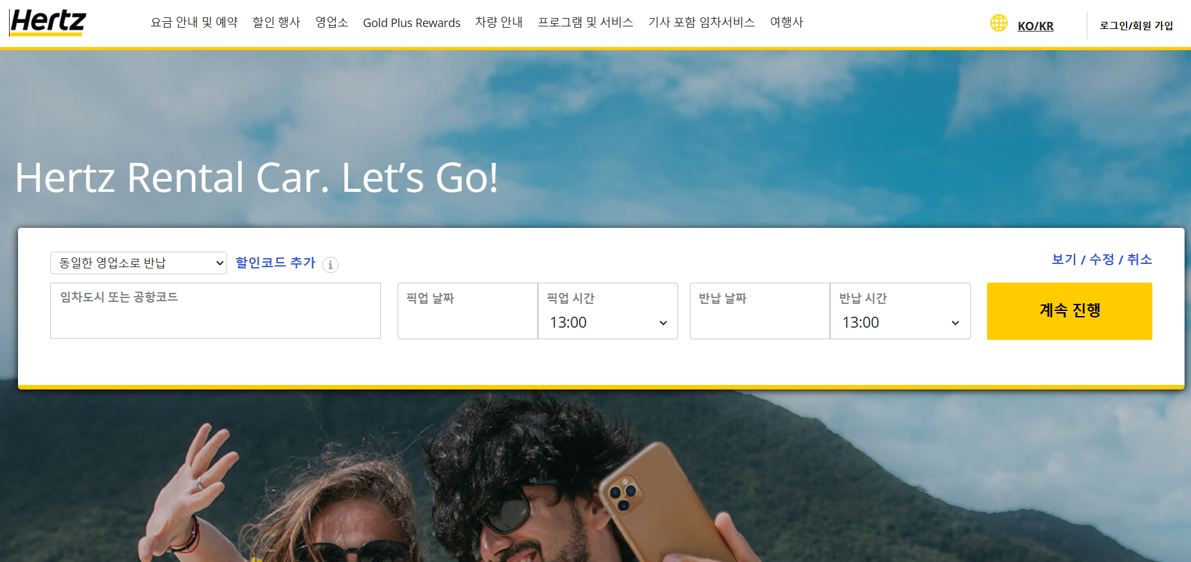
Task: Click the KO/KR language link
Action: pos(1035,26)
